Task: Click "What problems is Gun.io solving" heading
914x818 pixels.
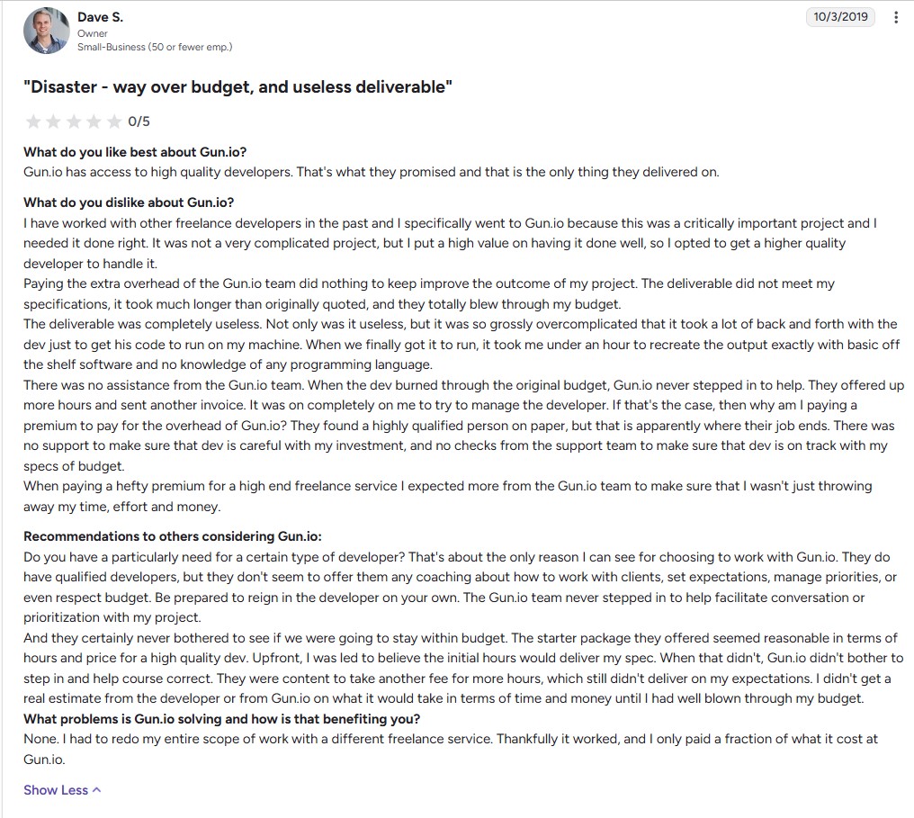Action: 221,718
